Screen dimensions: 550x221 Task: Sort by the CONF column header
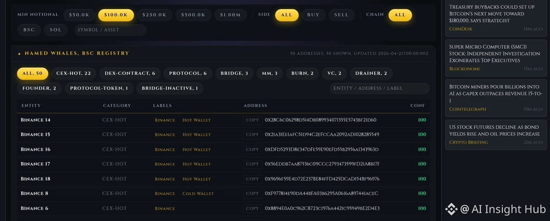click(x=418, y=106)
